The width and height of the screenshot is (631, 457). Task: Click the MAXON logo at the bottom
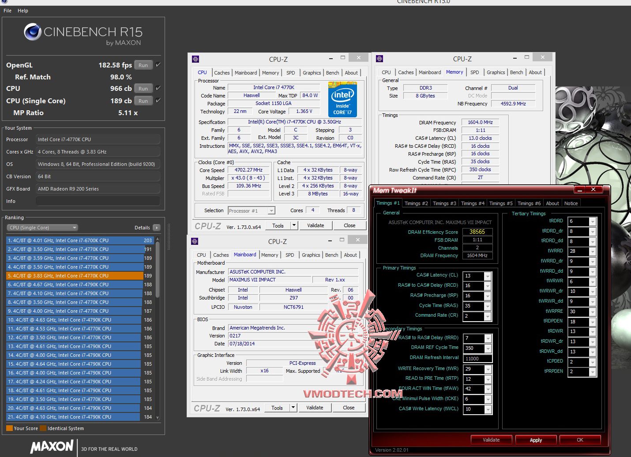[52, 446]
